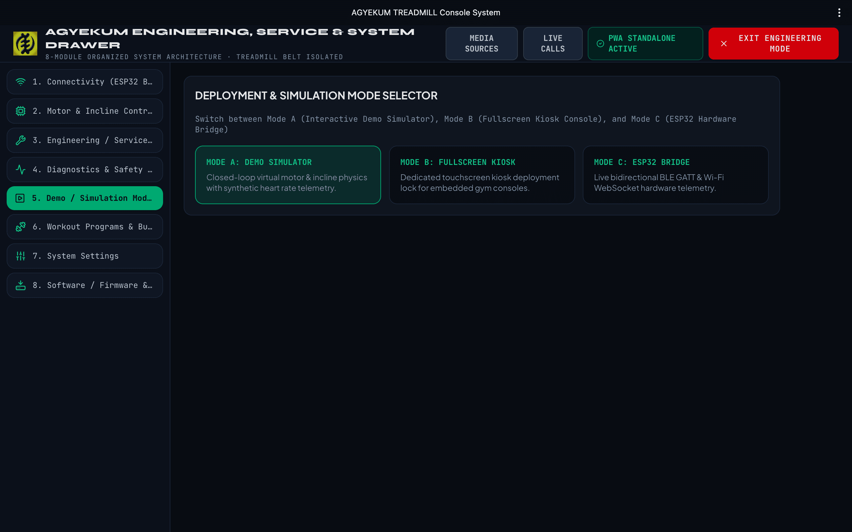Click the Wi-Fi icon beside Connectivity
Viewport: 852px width, 532px height.
pyautogui.click(x=20, y=82)
